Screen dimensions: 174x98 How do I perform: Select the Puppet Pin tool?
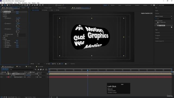point(43,5)
